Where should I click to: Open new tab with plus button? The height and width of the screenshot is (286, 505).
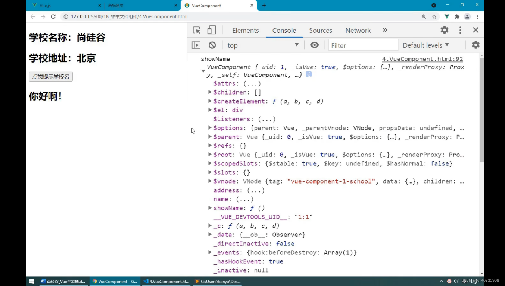(264, 6)
